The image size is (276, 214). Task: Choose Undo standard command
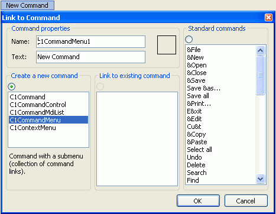[220, 157]
